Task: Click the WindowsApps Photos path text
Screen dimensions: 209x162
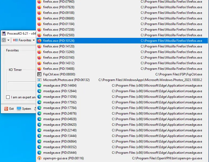Action: coord(150,80)
